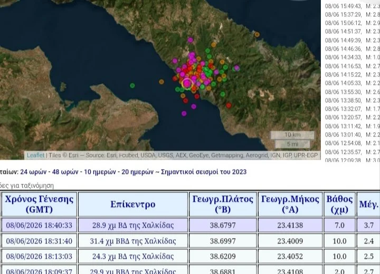380x274 pixels.
Task: Select the 08/06 13:20:57 event in list
Action: pyautogui.click(x=353, y=117)
